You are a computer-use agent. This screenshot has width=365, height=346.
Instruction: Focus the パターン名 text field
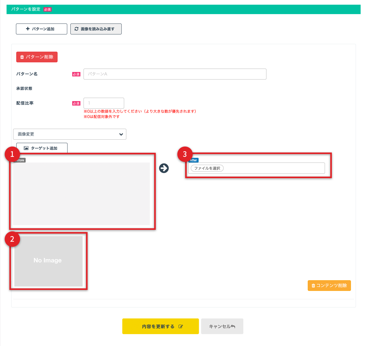(x=175, y=74)
